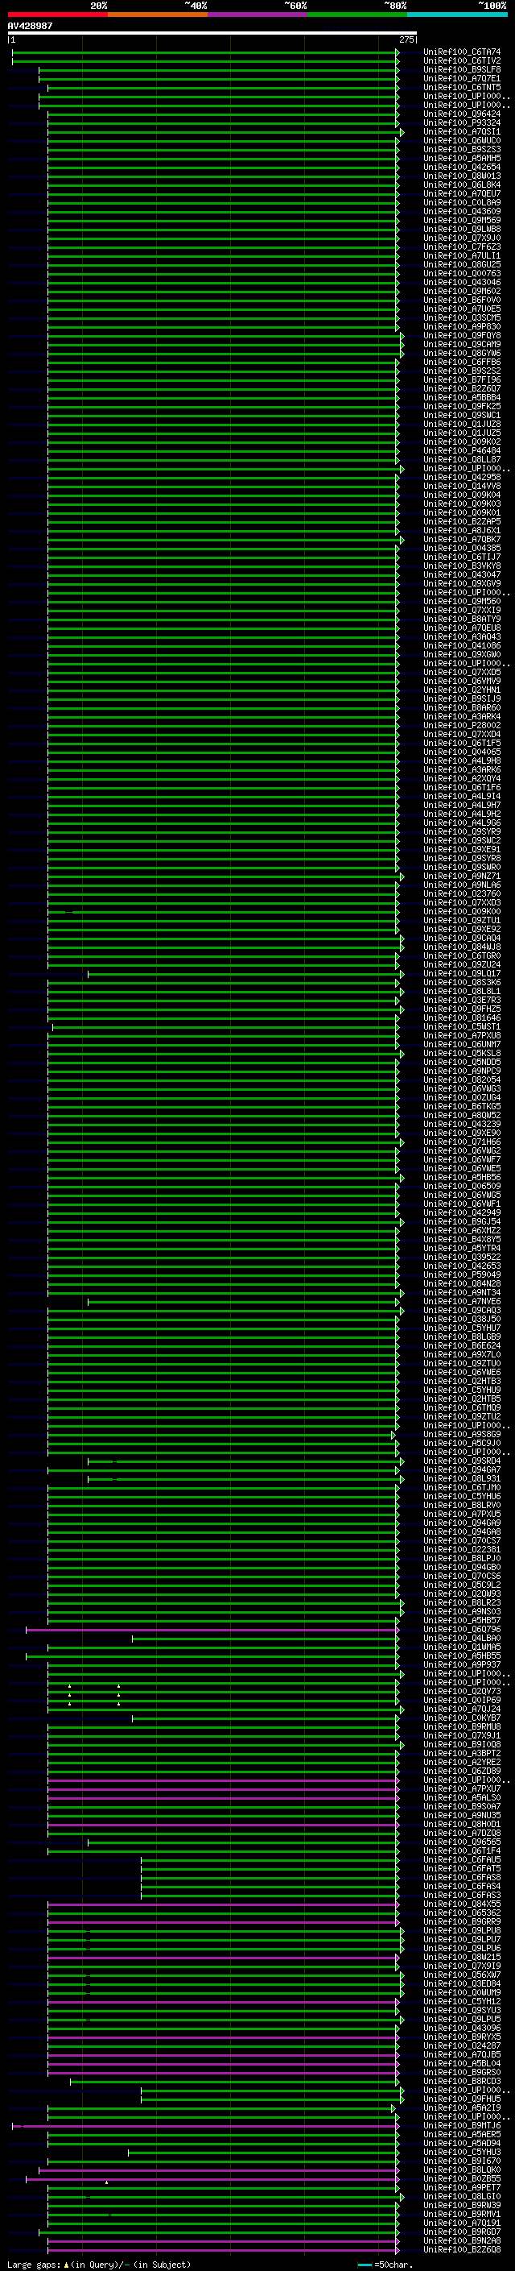This screenshot has height=2271, width=515.
Task: Click the cyan ~100% identity legend segment
Action: (x=458, y=15)
